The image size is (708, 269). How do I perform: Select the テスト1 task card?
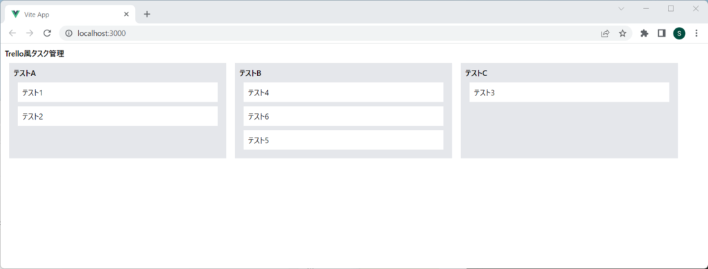click(118, 92)
